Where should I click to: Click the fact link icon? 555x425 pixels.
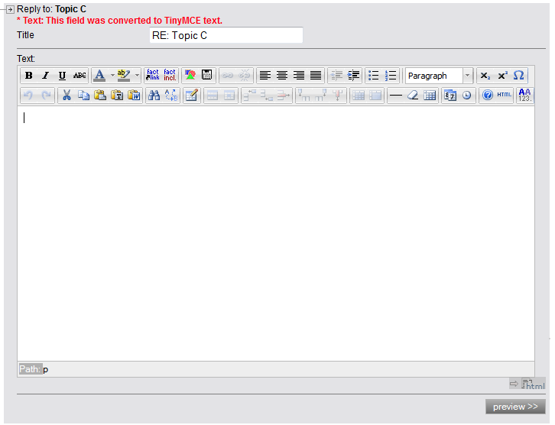coord(153,75)
